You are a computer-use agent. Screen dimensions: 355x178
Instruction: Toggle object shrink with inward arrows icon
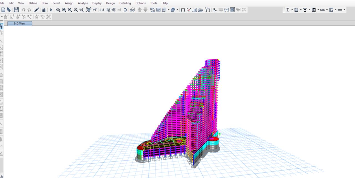coord(153,10)
